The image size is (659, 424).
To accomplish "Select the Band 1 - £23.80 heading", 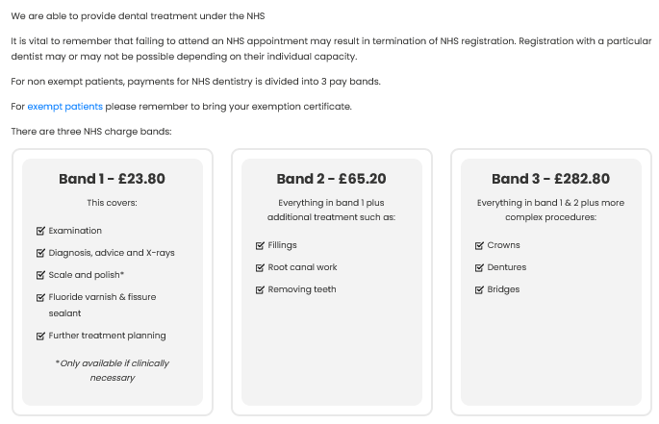I will point(113,179).
